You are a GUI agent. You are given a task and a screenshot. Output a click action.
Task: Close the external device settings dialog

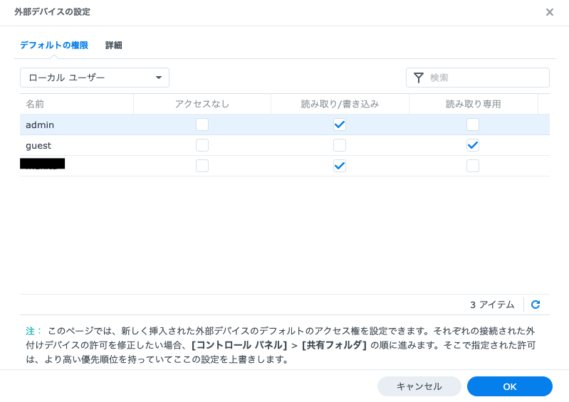(x=549, y=12)
